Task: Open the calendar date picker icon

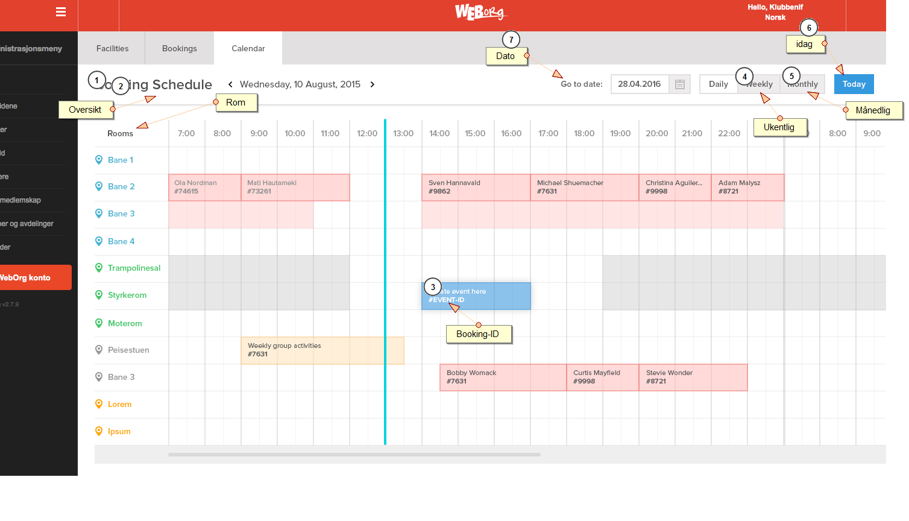Action: [x=680, y=84]
